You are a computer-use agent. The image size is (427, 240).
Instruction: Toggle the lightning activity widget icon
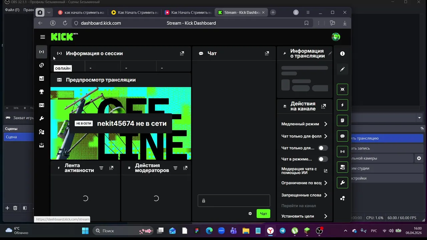[x=342, y=105]
